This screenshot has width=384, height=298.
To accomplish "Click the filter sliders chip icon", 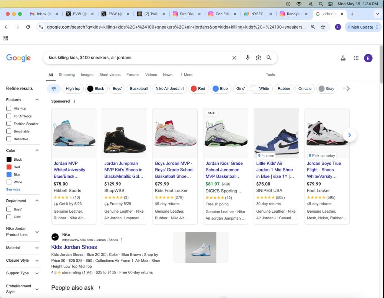I will (x=54, y=89).
